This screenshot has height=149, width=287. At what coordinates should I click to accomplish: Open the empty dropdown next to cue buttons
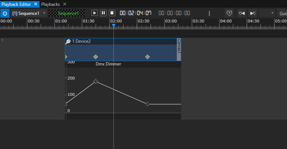click(x=267, y=13)
